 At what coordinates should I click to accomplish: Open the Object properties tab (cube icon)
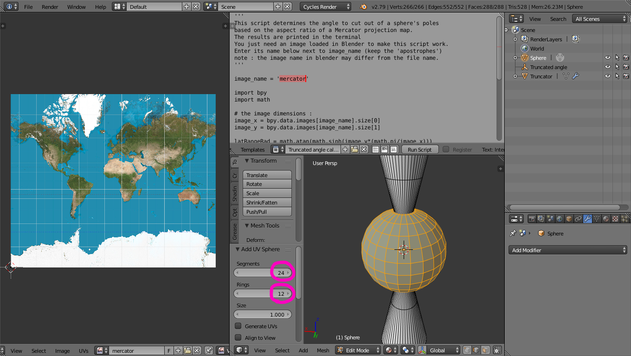point(569,219)
